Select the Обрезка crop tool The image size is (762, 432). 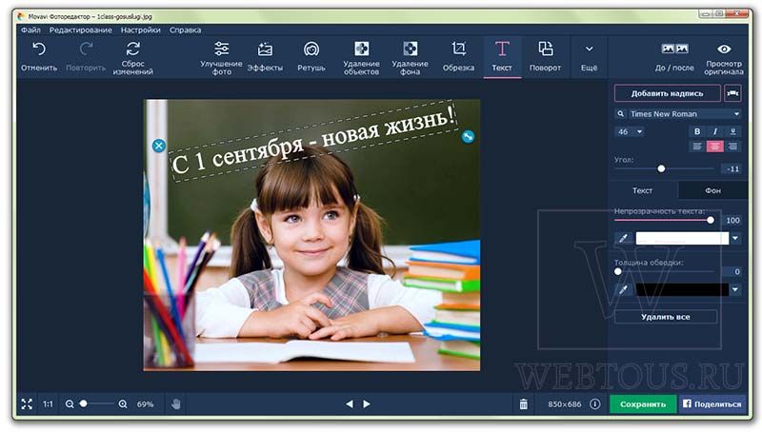458,57
